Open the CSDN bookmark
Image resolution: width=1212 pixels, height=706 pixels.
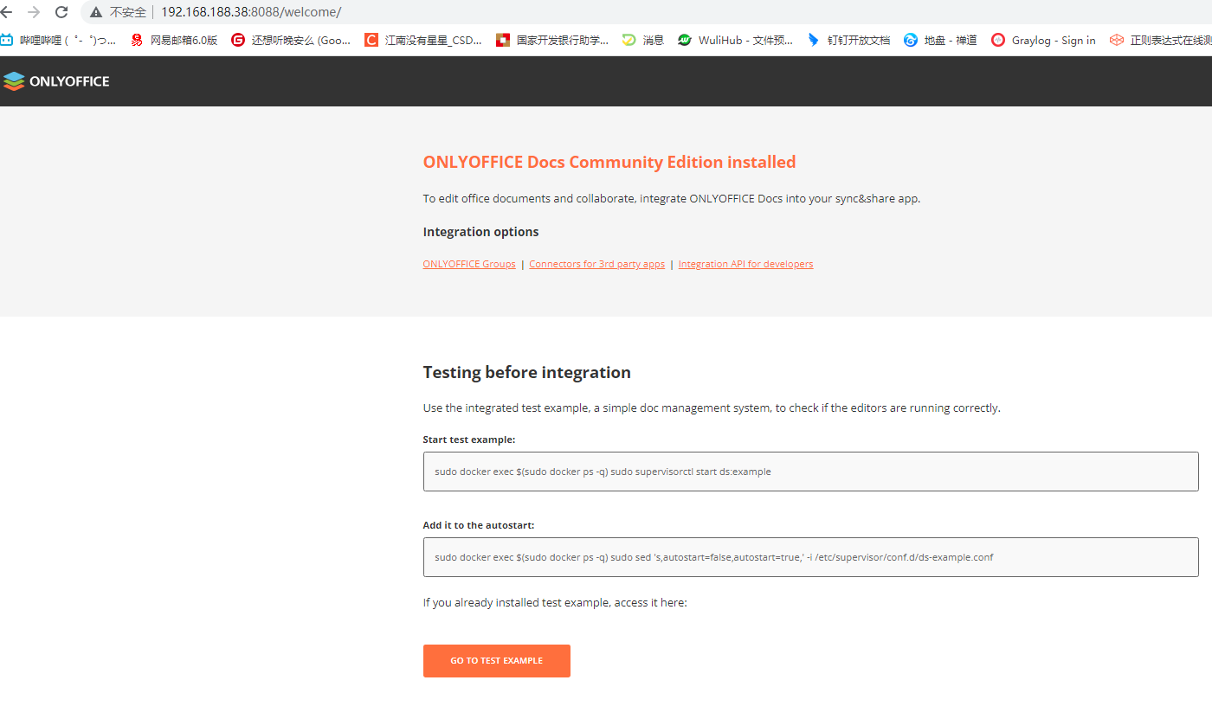click(x=423, y=40)
